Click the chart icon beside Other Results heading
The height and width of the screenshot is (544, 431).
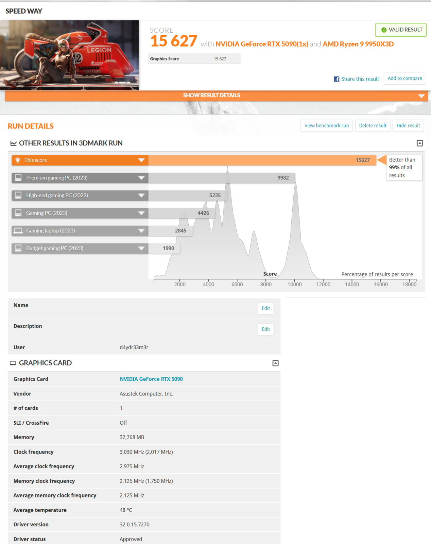tap(14, 143)
